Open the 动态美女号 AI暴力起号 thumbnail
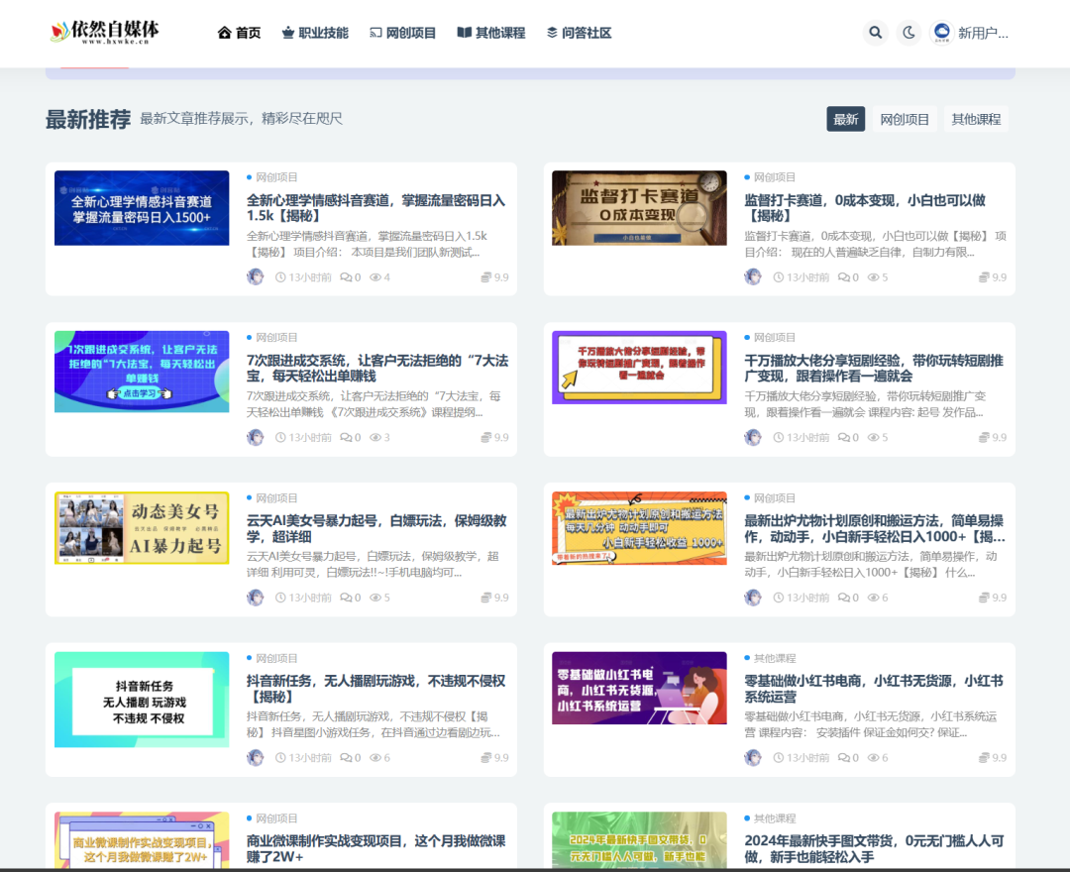Image resolution: width=1070 pixels, height=872 pixels. [142, 528]
